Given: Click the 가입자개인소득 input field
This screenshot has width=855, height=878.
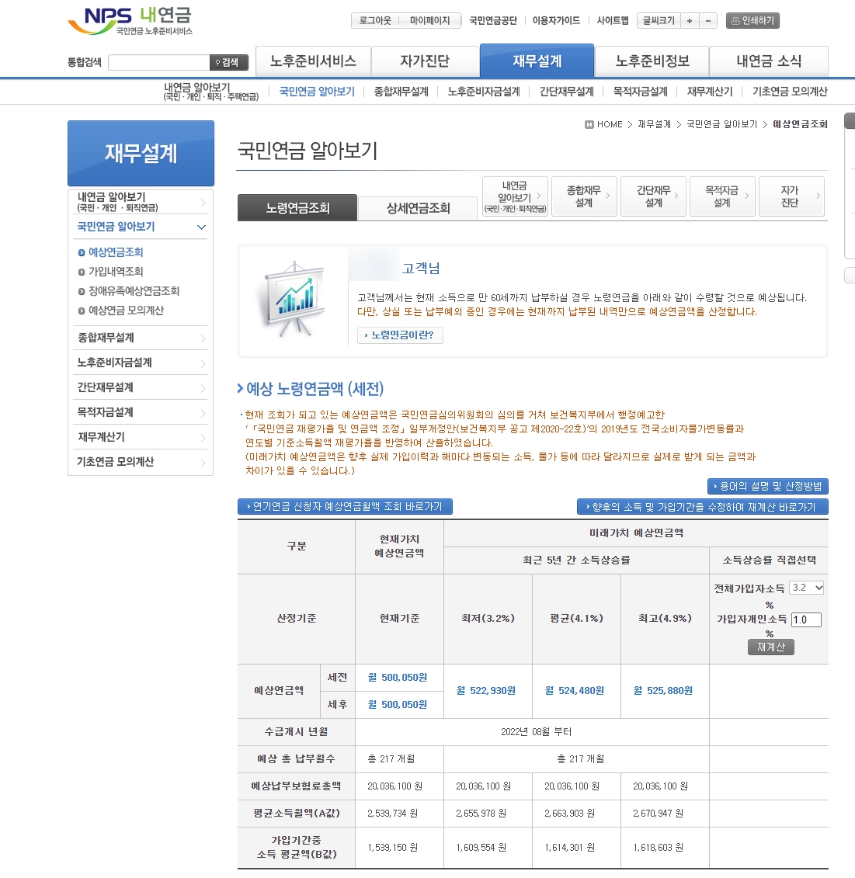Looking at the screenshot, I should [805, 619].
